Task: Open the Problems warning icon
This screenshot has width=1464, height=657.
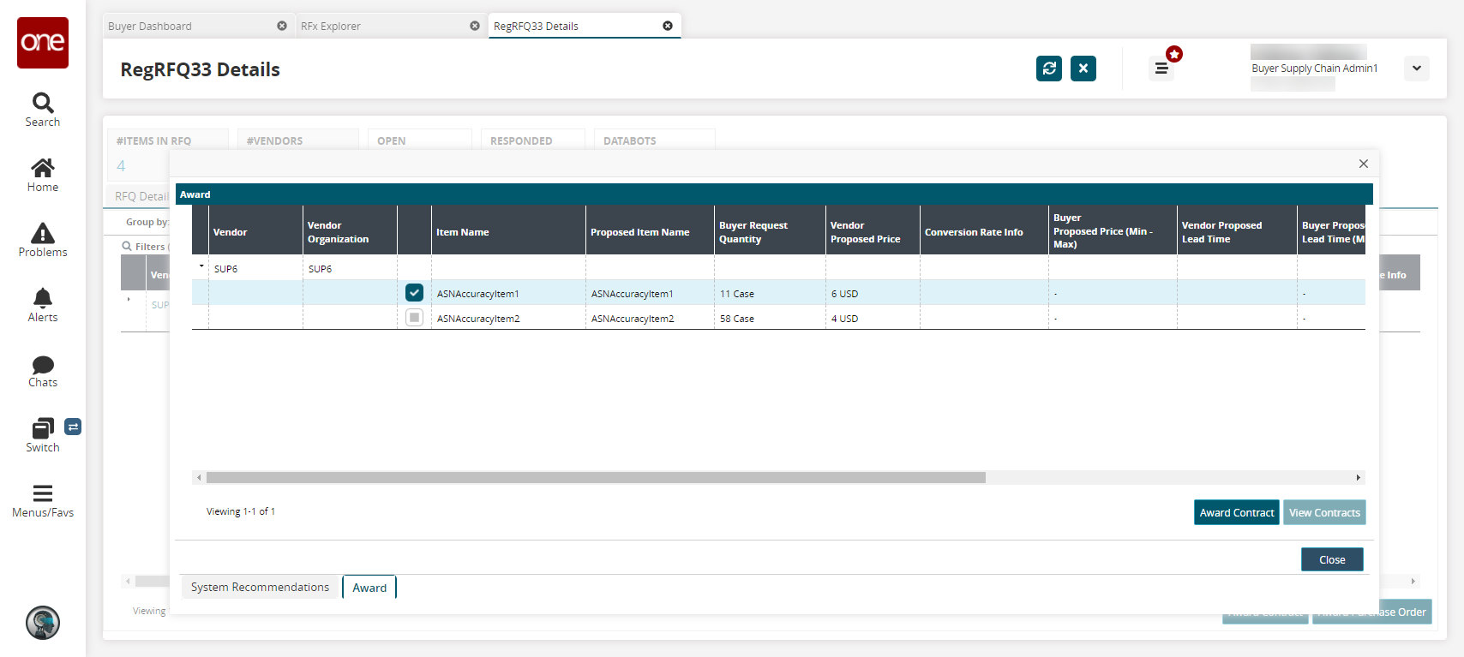Action: pos(43,234)
